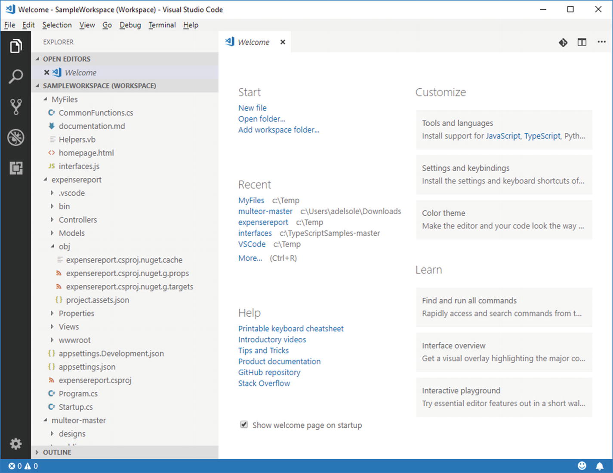613x473 pixels.
Task: Expand the Controllers folder
Action: coord(52,220)
